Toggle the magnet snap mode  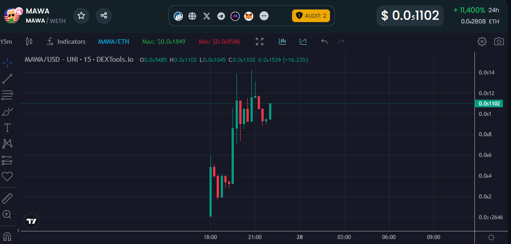pos(7,236)
